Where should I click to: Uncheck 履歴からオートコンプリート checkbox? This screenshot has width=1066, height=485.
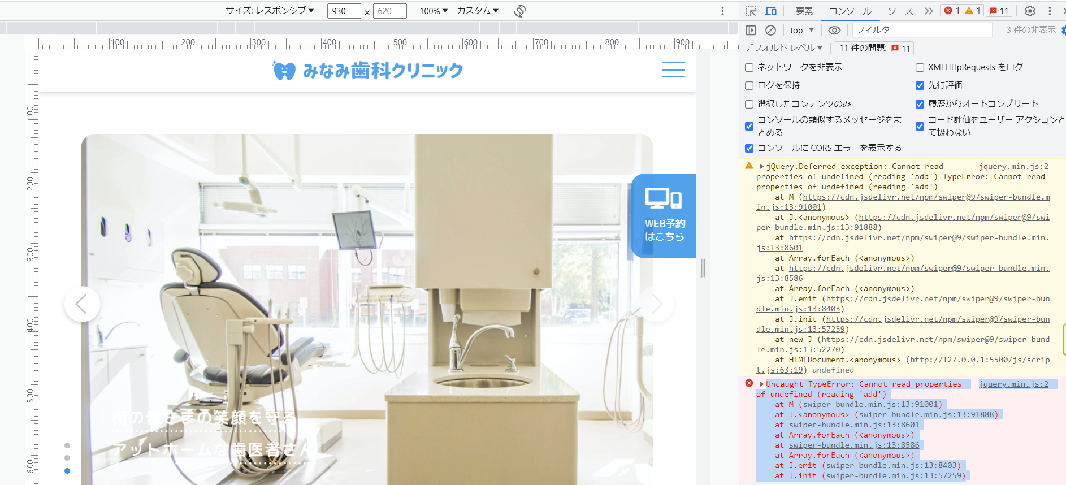tap(920, 104)
